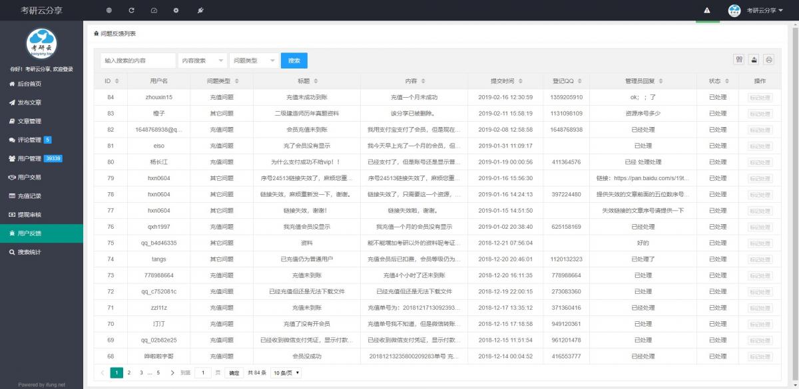Open 用户交易 in sidebar

[x=41, y=177]
